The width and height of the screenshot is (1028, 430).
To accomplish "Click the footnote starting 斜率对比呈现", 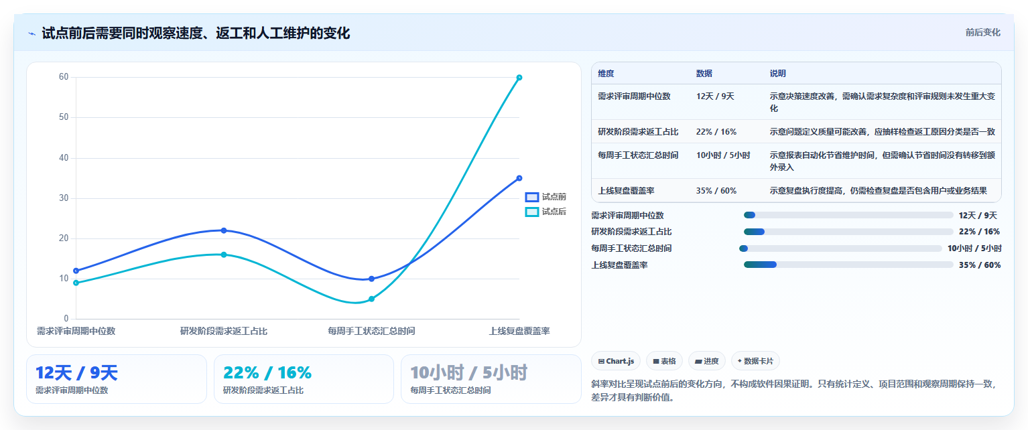I will (794, 390).
